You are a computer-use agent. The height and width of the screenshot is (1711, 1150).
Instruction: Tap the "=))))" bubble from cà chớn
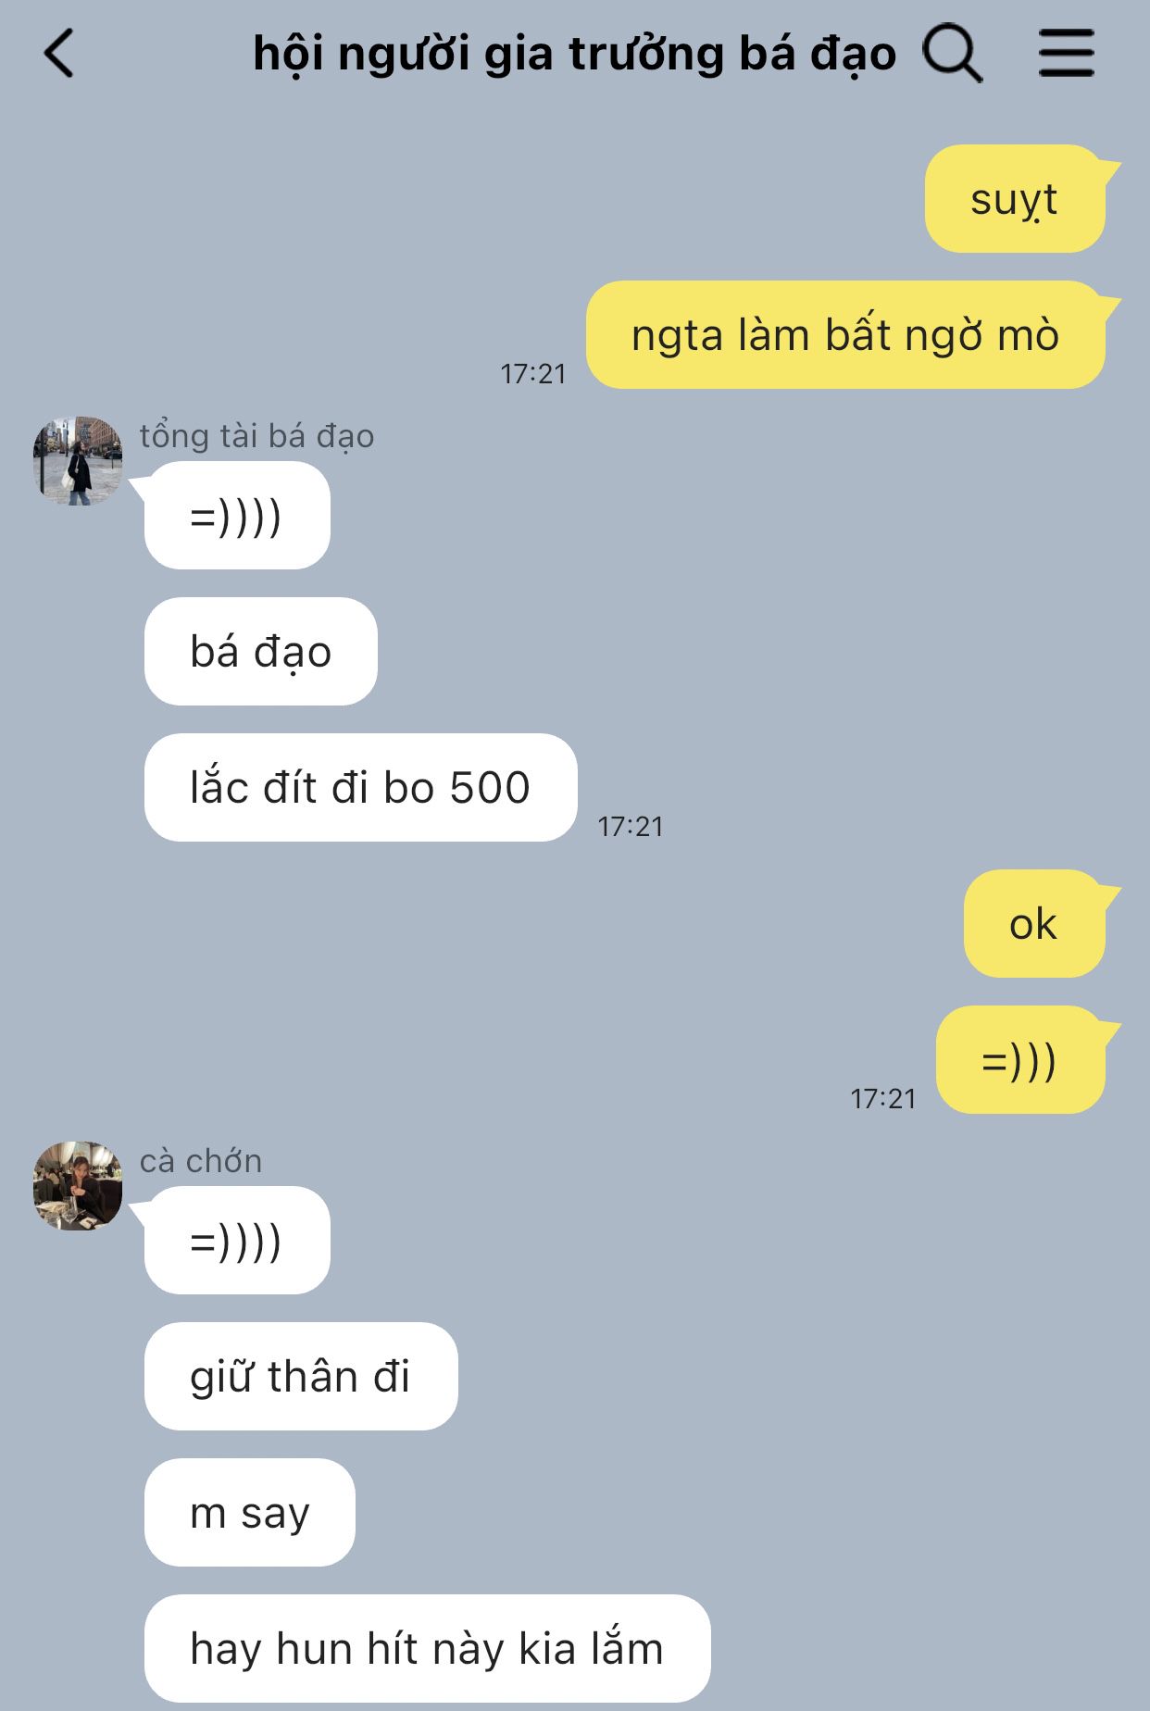point(237,1240)
